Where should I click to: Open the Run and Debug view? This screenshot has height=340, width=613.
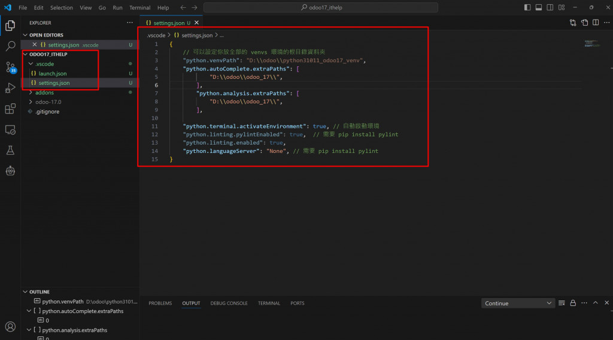tap(10, 88)
